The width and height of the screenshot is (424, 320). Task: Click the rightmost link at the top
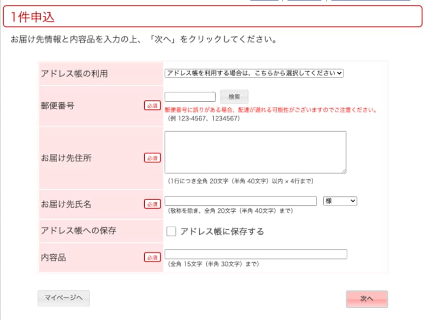(371, 2)
